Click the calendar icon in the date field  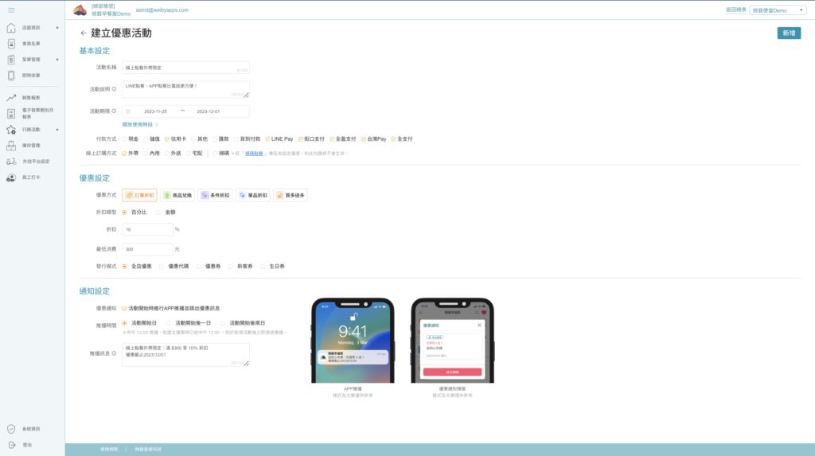[128, 111]
